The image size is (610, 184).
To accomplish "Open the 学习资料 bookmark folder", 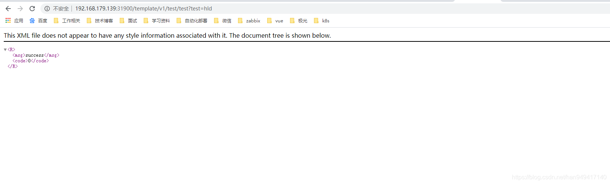I will pos(157,21).
